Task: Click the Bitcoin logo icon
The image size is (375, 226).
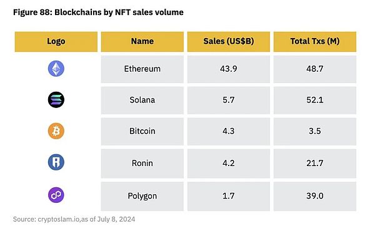Action: pyautogui.click(x=56, y=131)
